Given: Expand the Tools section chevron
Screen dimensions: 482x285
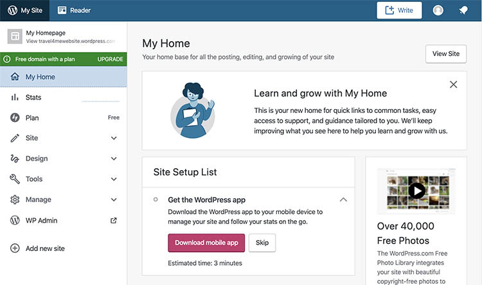Looking at the screenshot, I should 114,179.
